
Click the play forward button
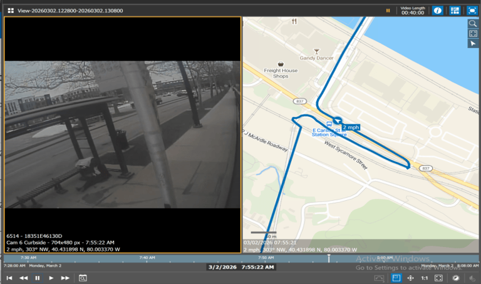[x=51, y=278]
